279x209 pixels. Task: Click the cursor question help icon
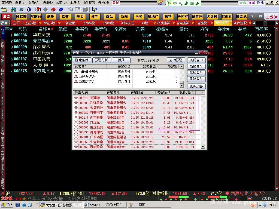95,10
